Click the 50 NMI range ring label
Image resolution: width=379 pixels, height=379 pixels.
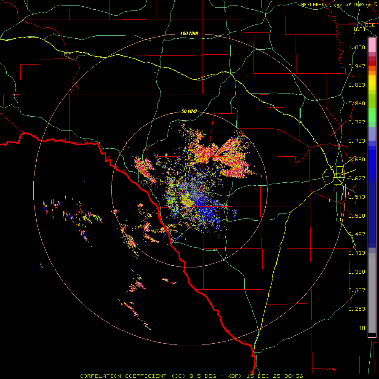[x=189, y=111]
